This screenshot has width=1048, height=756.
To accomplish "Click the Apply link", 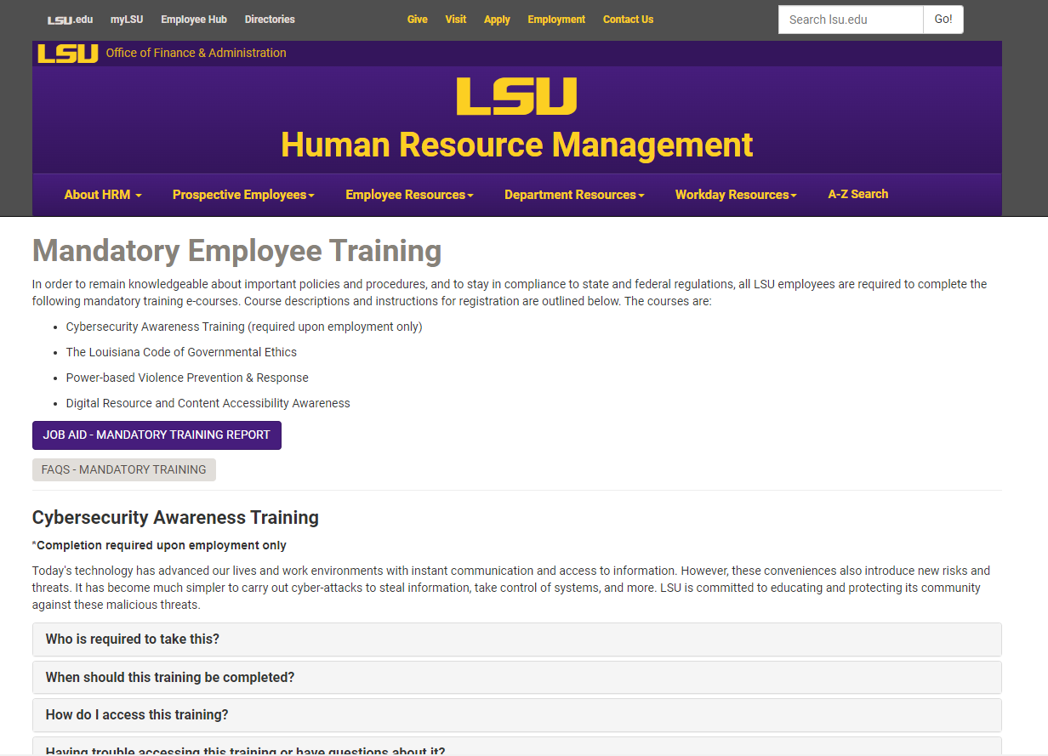I will coord(497,20).
